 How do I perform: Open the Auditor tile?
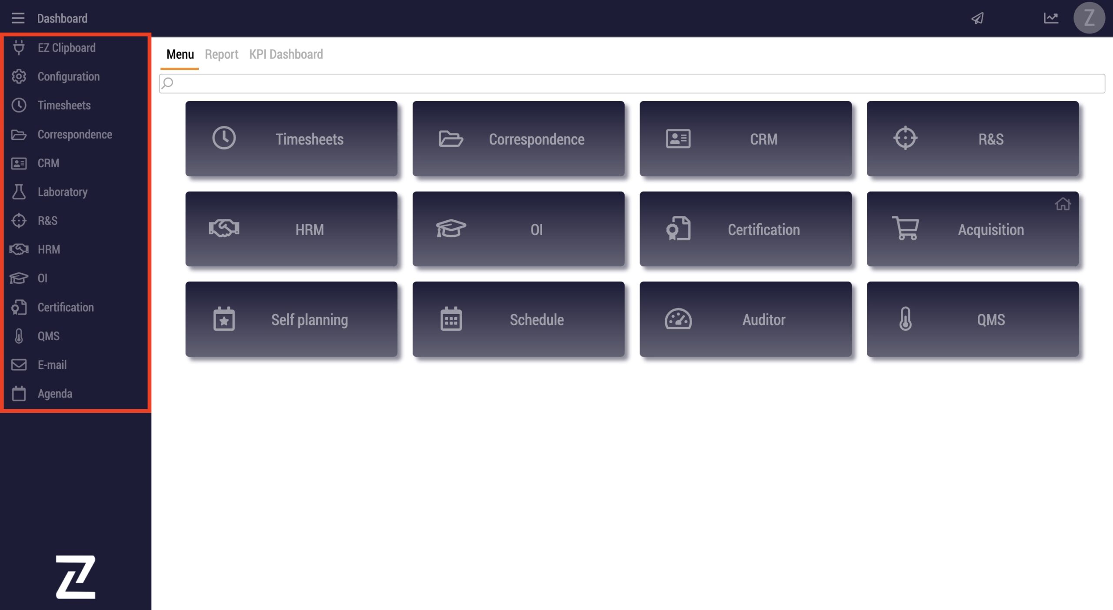pos(745,319)
